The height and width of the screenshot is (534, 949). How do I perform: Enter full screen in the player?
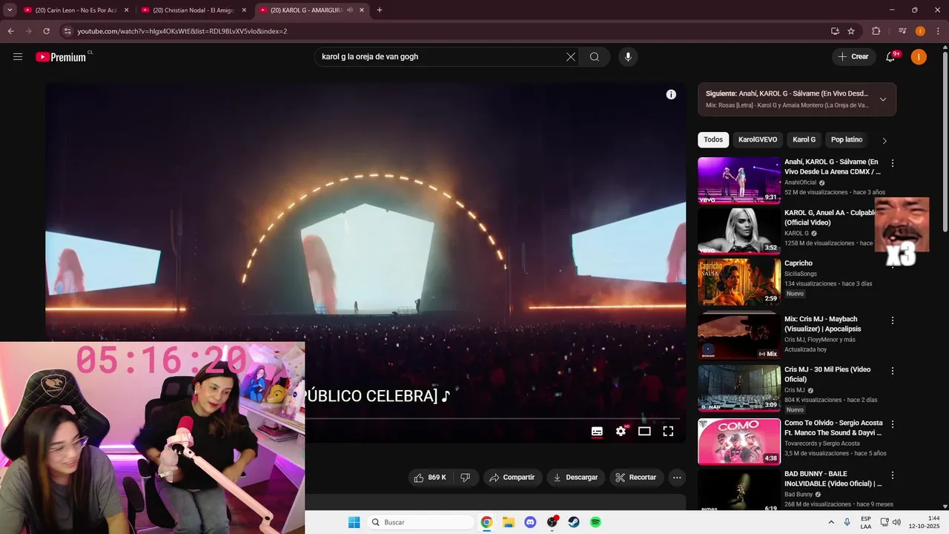pos(668,431)
